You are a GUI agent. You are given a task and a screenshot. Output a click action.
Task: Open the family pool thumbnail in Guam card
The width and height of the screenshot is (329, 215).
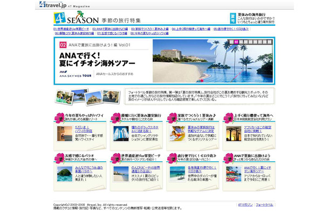click(177, 134)
